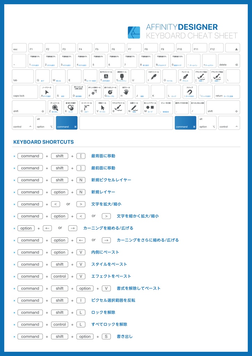Select the Pen tool icon on P key

186,76
